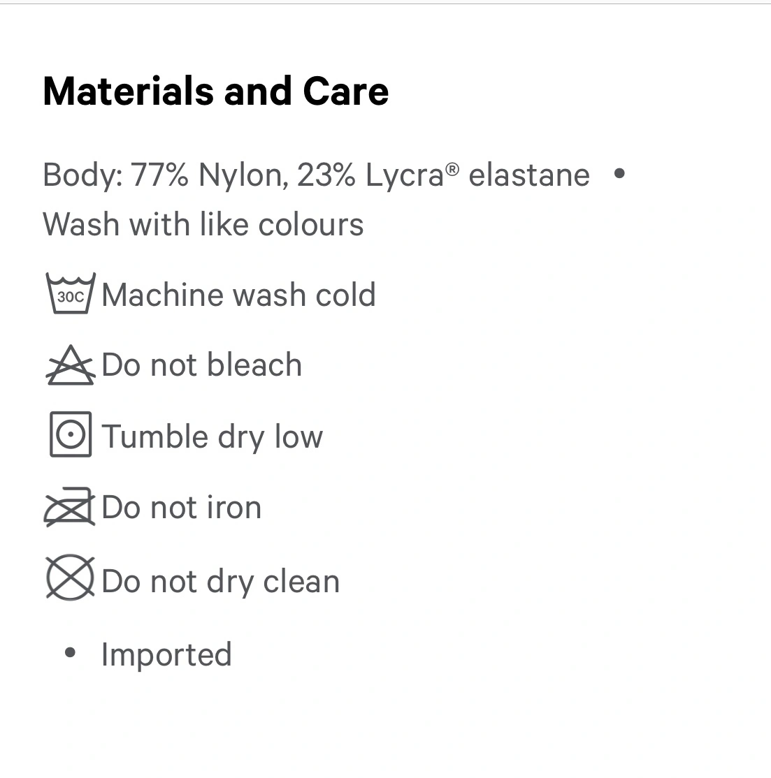Click the Materials and Care heading
The image size is (771, 778).
[x=215, y=91]
